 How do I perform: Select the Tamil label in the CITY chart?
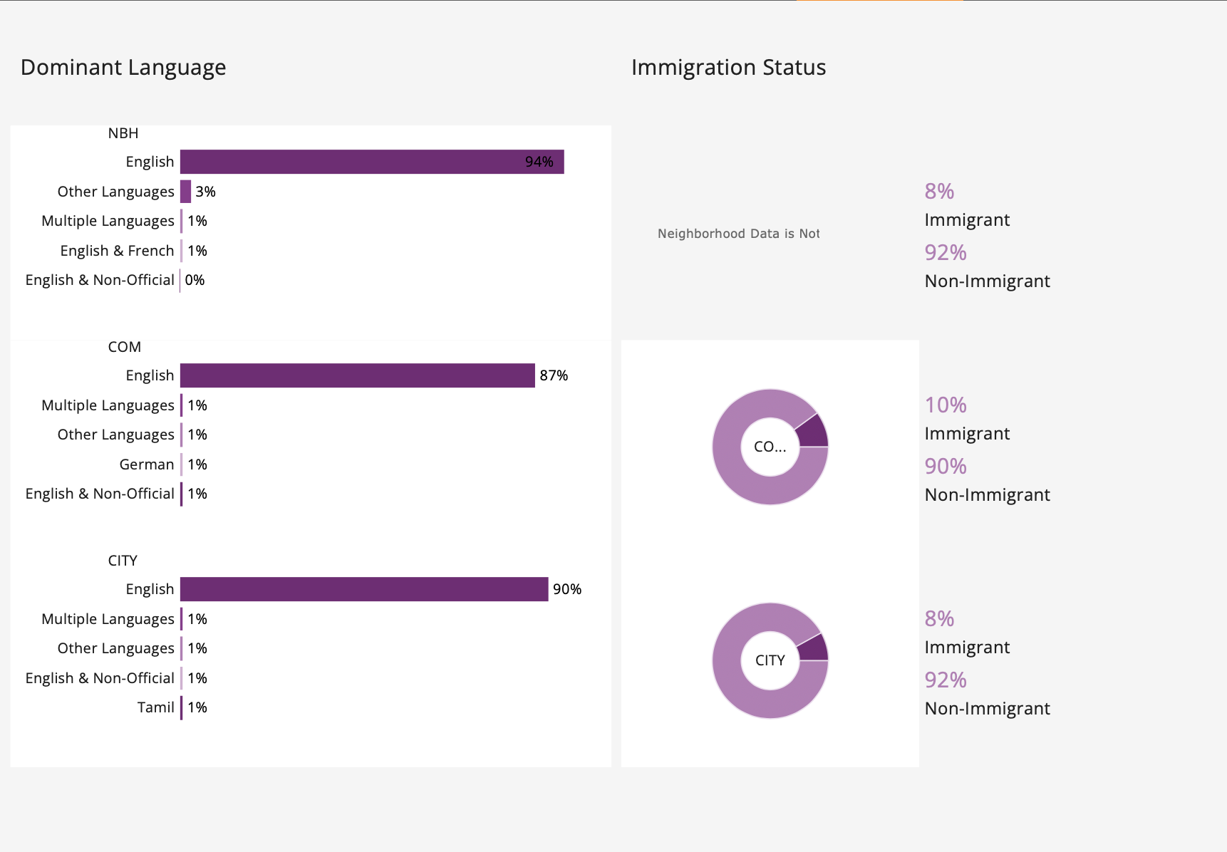click(x=156, y=707)
